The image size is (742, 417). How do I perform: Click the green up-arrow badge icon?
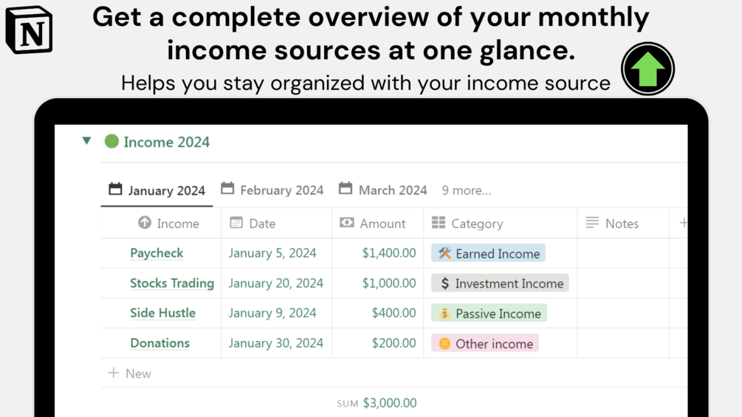click(647, 69)
